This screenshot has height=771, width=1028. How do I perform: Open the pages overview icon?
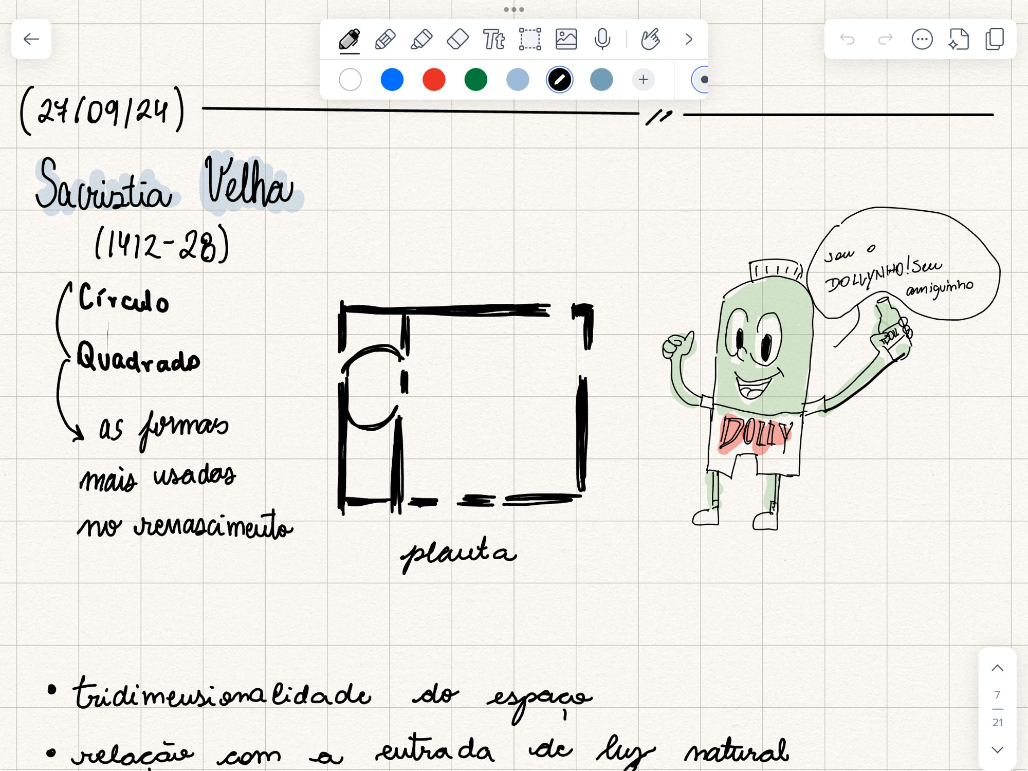(x=995, y=39)
